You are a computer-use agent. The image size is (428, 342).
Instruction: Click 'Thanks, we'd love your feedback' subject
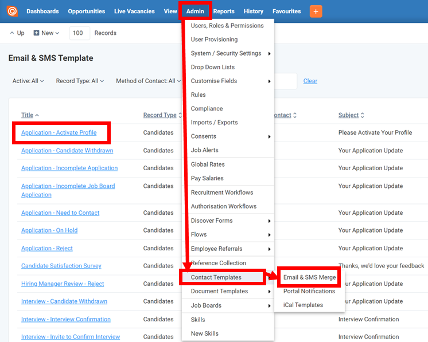pyautogui.click(x=381, y=266)
